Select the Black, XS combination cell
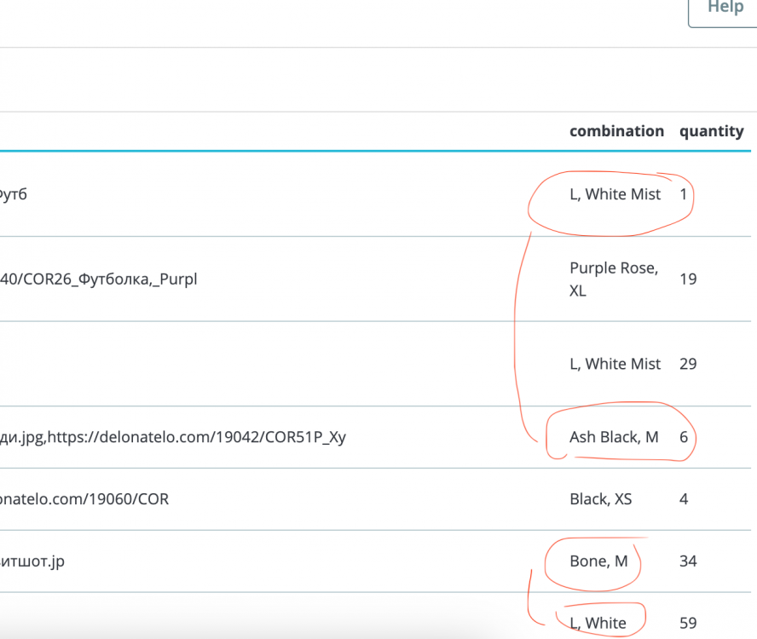The width and height of the screenshot is (757, 639). 600,499
